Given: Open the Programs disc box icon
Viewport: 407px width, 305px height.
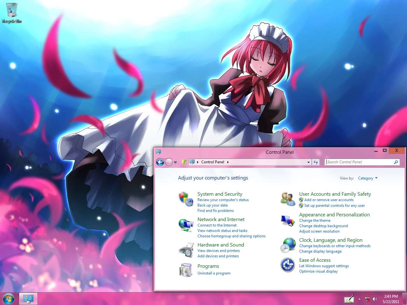Looking at the screenshot, I should pyautogui.click(x=186, y=270).
